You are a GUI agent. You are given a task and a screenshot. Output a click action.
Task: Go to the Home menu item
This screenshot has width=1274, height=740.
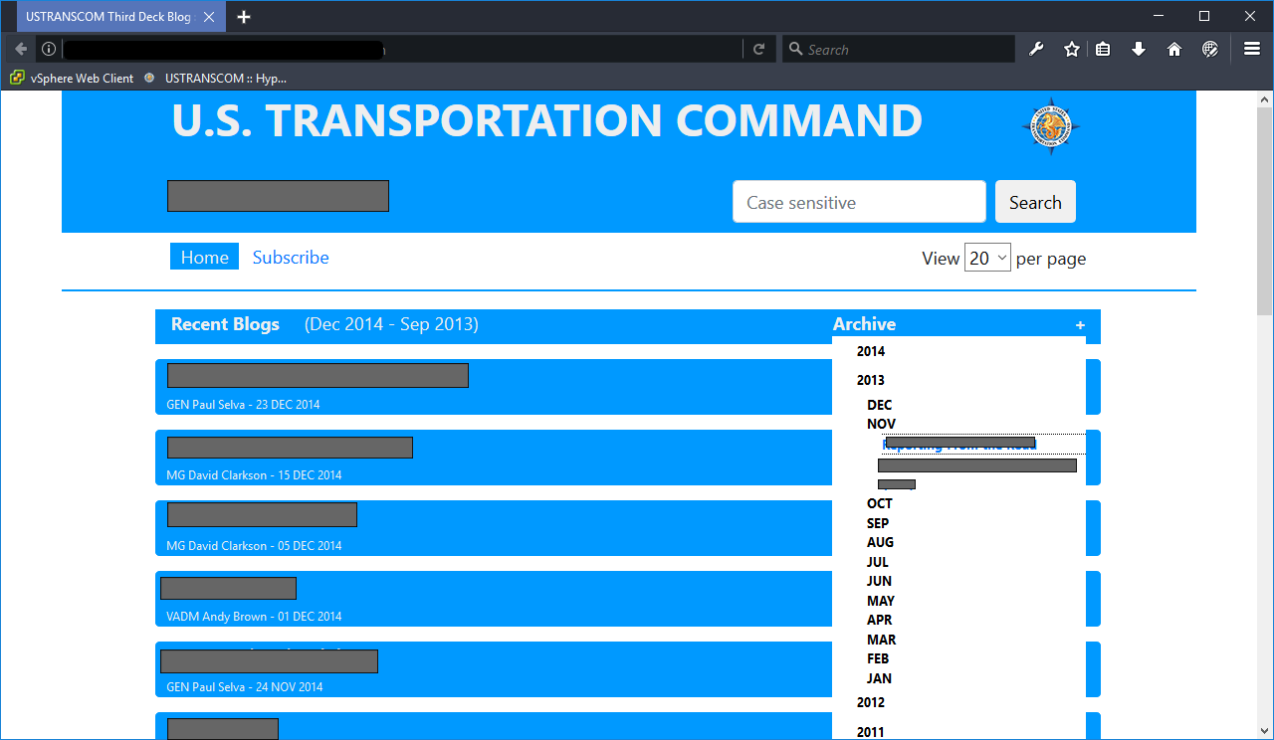(x=204, y=257)
